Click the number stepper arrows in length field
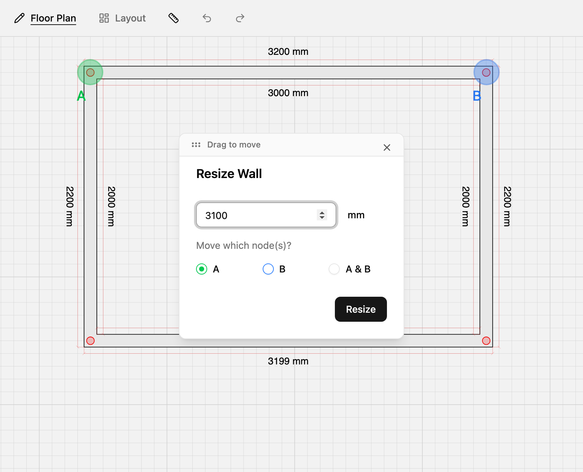Screen dimensions: 583x472 [x=322, y=215]
